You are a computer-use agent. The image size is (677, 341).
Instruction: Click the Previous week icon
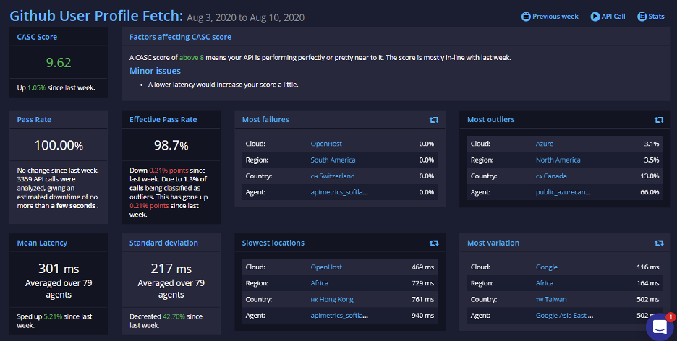click(x=525, y=17)
